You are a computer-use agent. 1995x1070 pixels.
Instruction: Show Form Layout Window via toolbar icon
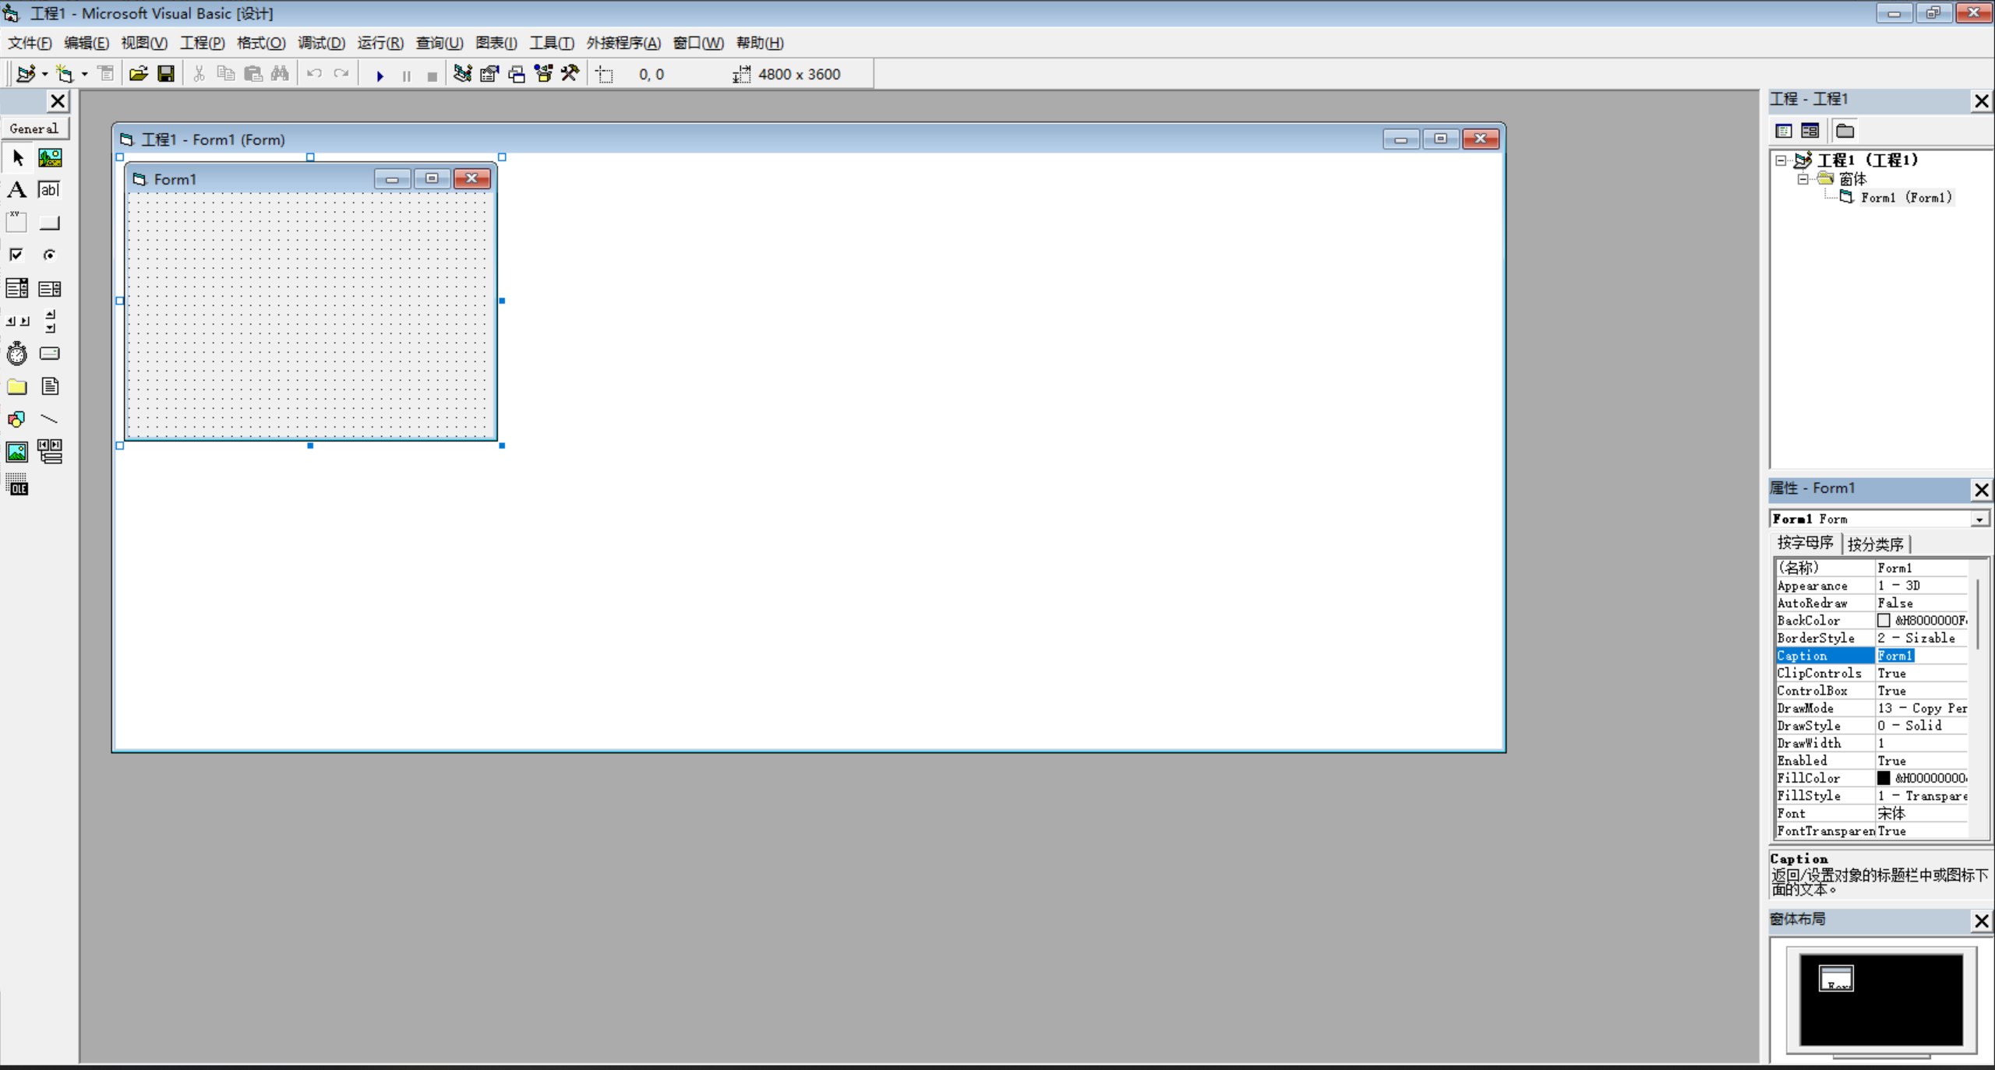click(517, 74)
